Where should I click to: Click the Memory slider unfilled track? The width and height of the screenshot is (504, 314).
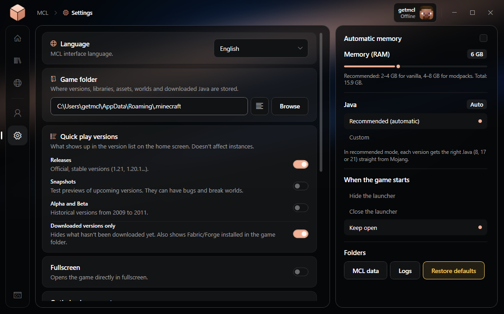pyautogui.click(x=444, y=67)
